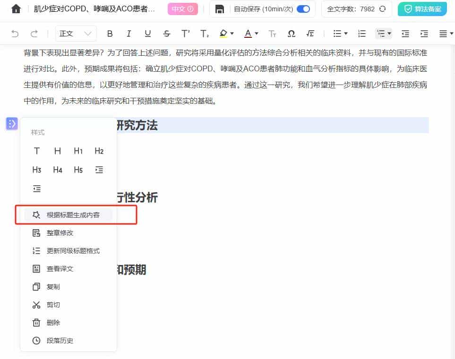Insert a special character with the Ω icon
The image size is (455, 359).
[291, 34]
